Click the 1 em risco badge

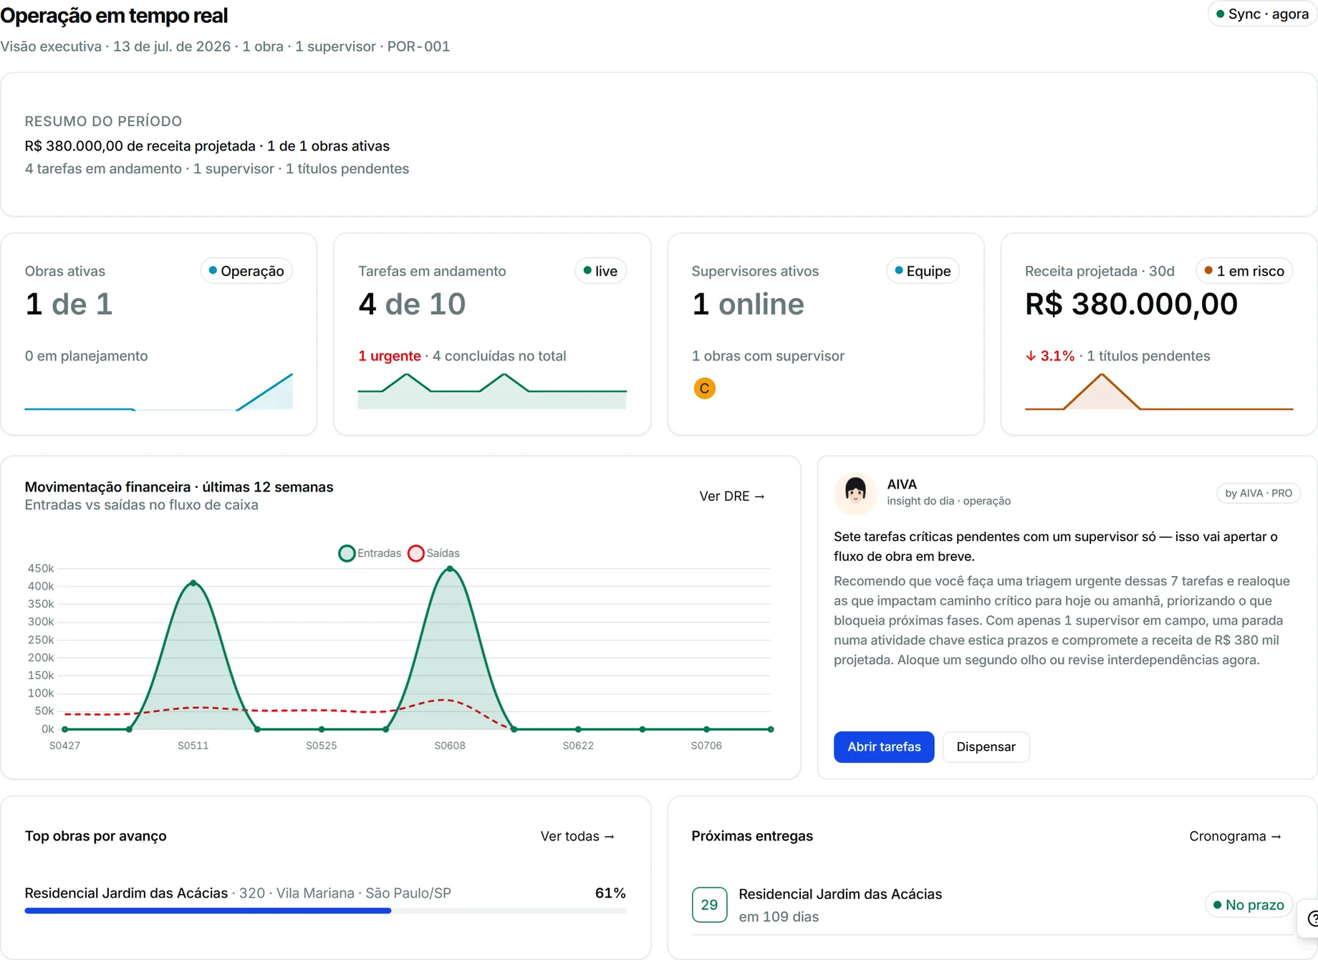[x=1244, y=271]
